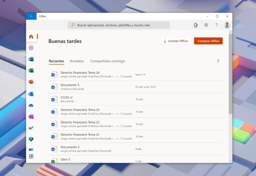256x176 pixels.
Task: Open the account profile picture
Action: (227, 25)
